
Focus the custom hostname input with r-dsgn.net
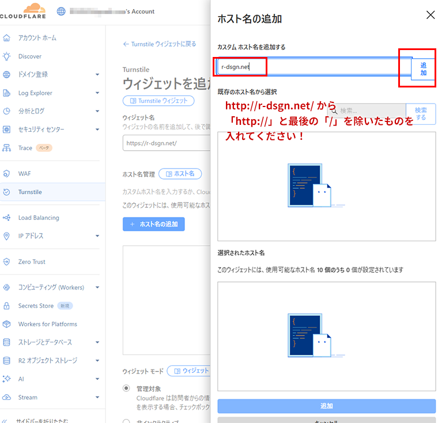point(314,67)
